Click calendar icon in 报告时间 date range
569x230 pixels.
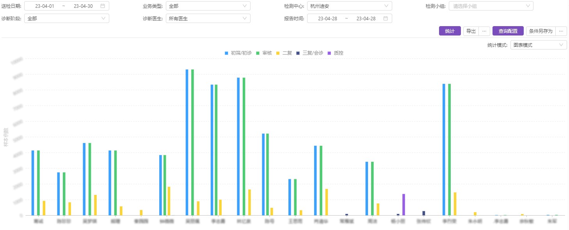point(386,18)
